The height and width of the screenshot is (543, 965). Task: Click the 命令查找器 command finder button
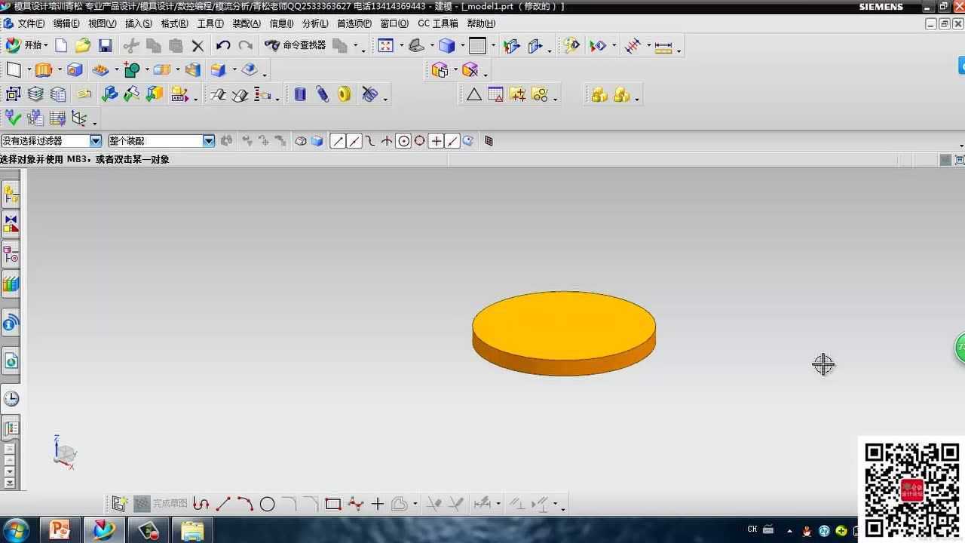pyautogui.click(x=295, y=45)
